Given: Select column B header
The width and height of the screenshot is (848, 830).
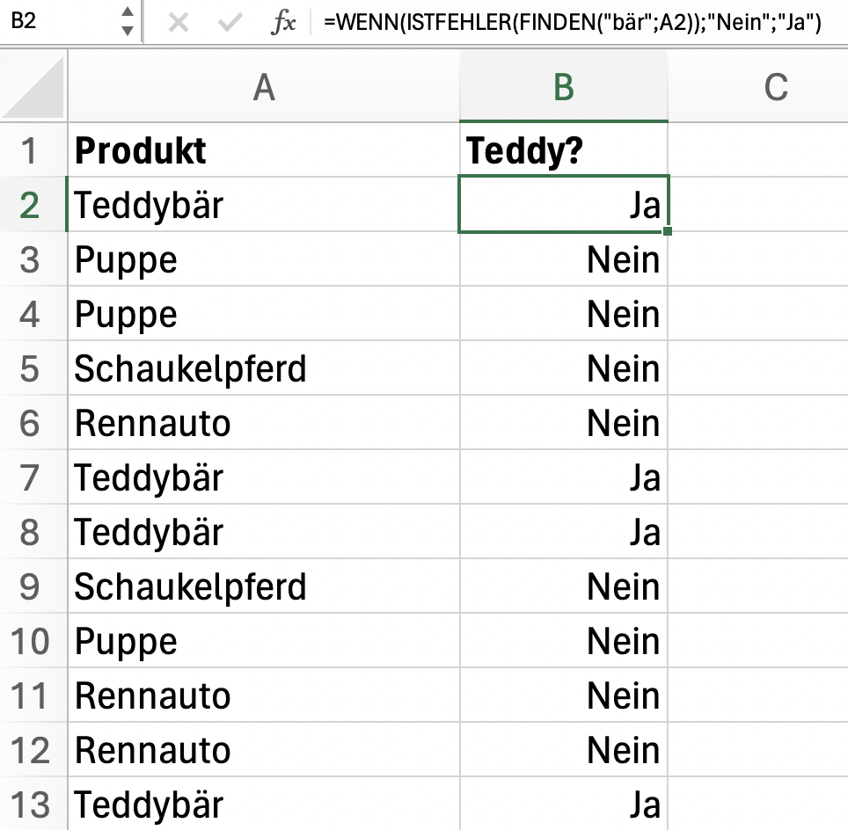Looking at the screenshot, I should [564, 86].
